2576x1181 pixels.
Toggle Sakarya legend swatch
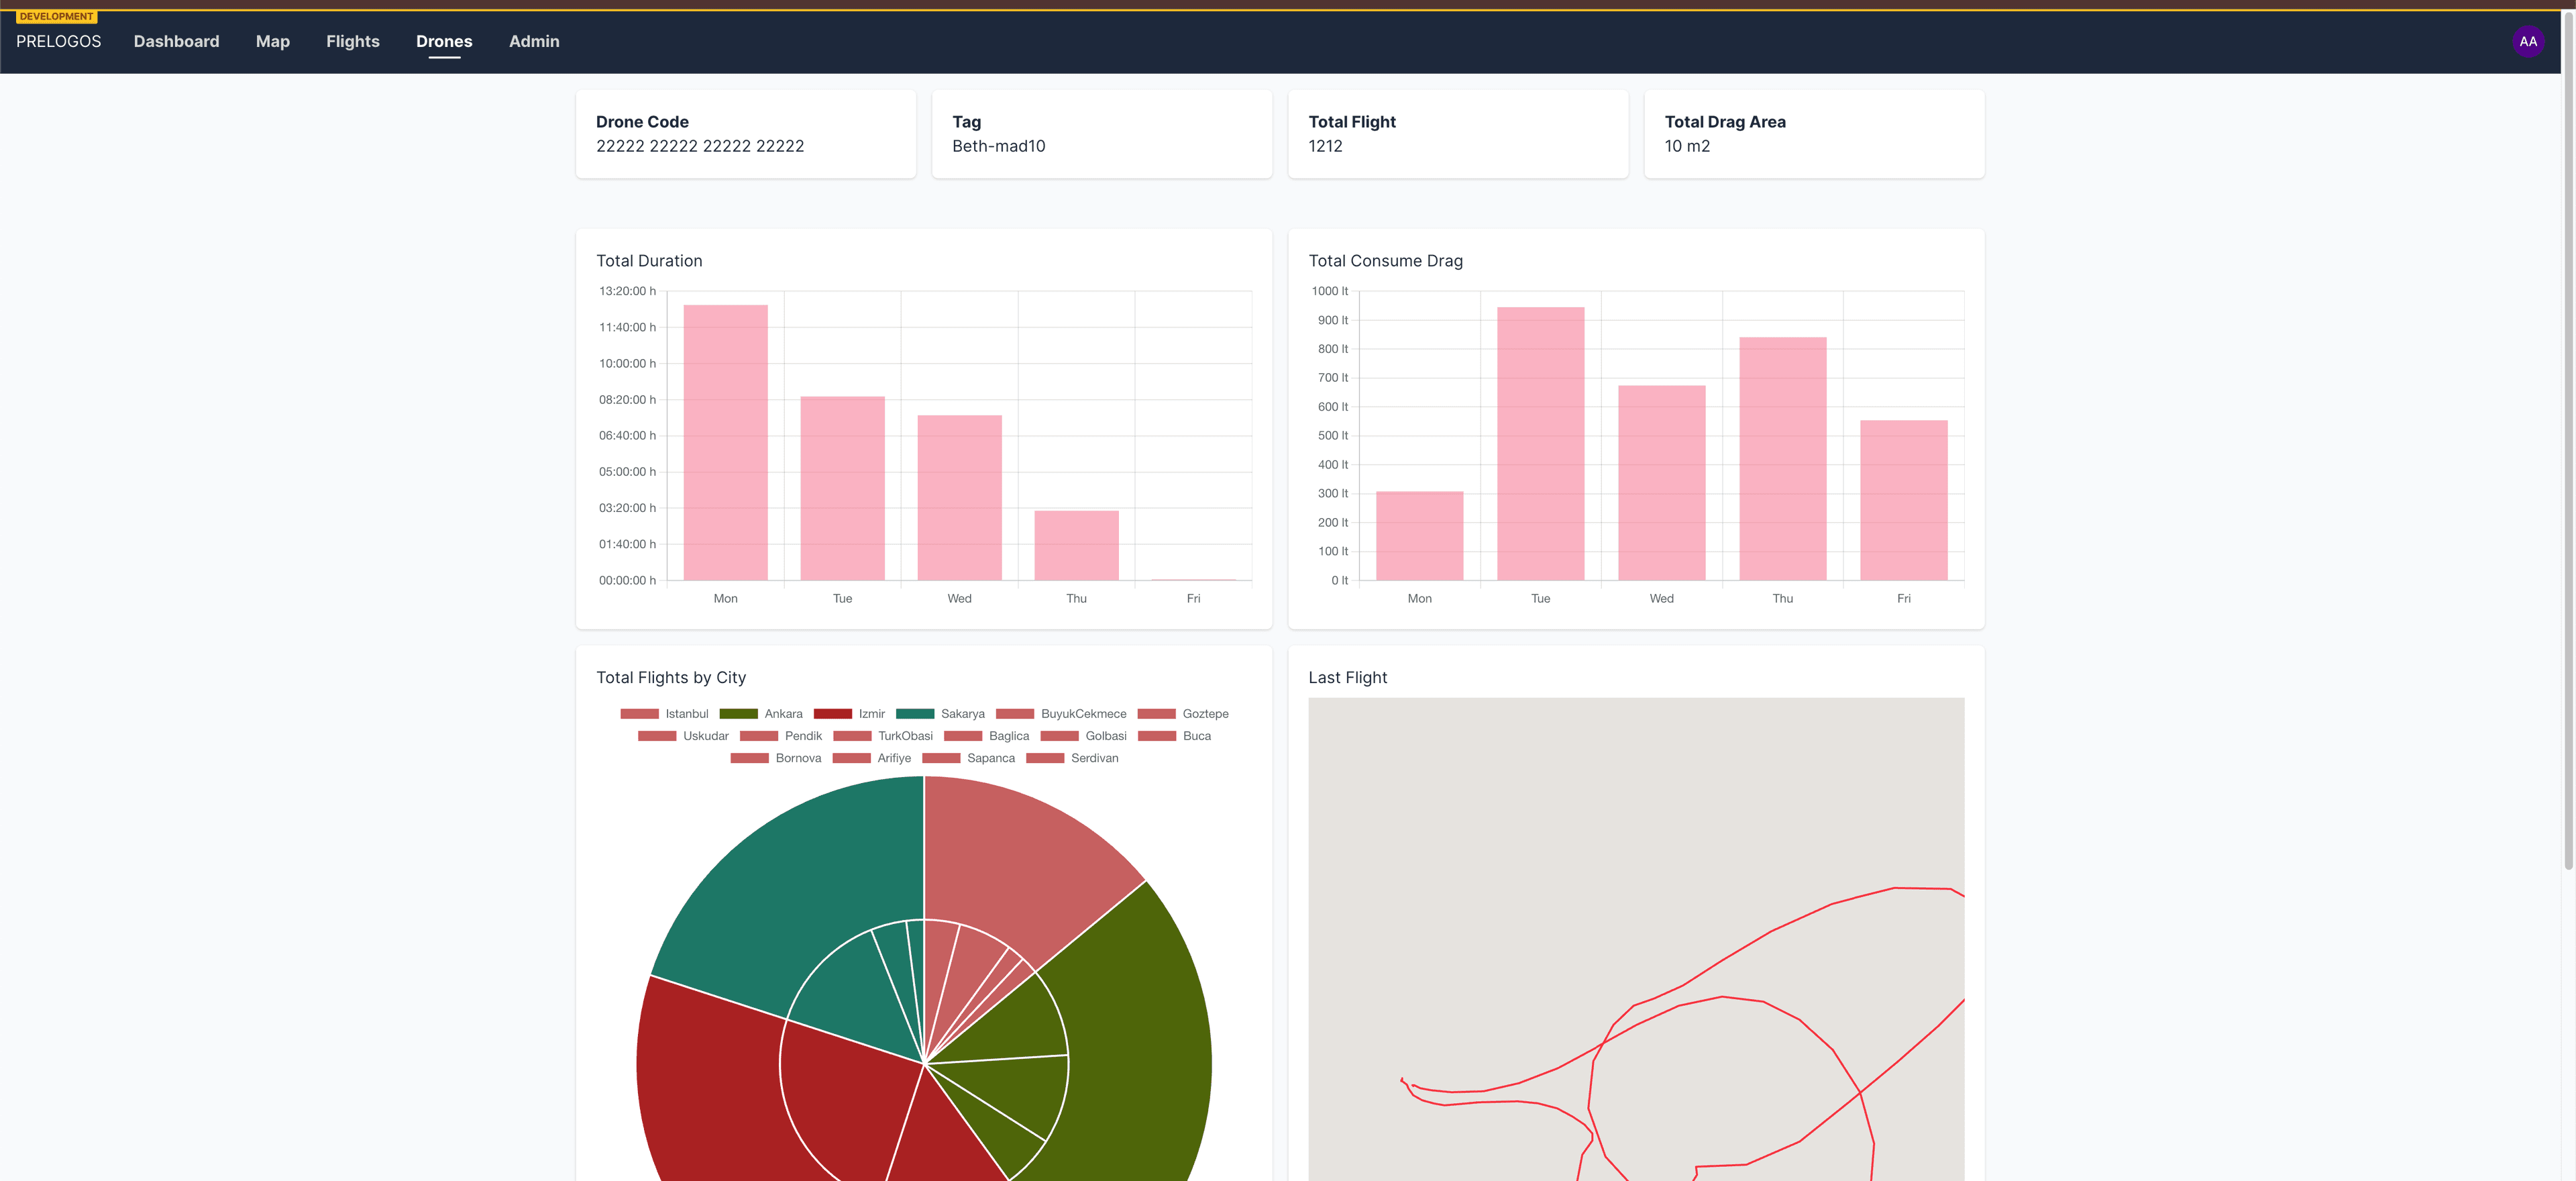915,713
